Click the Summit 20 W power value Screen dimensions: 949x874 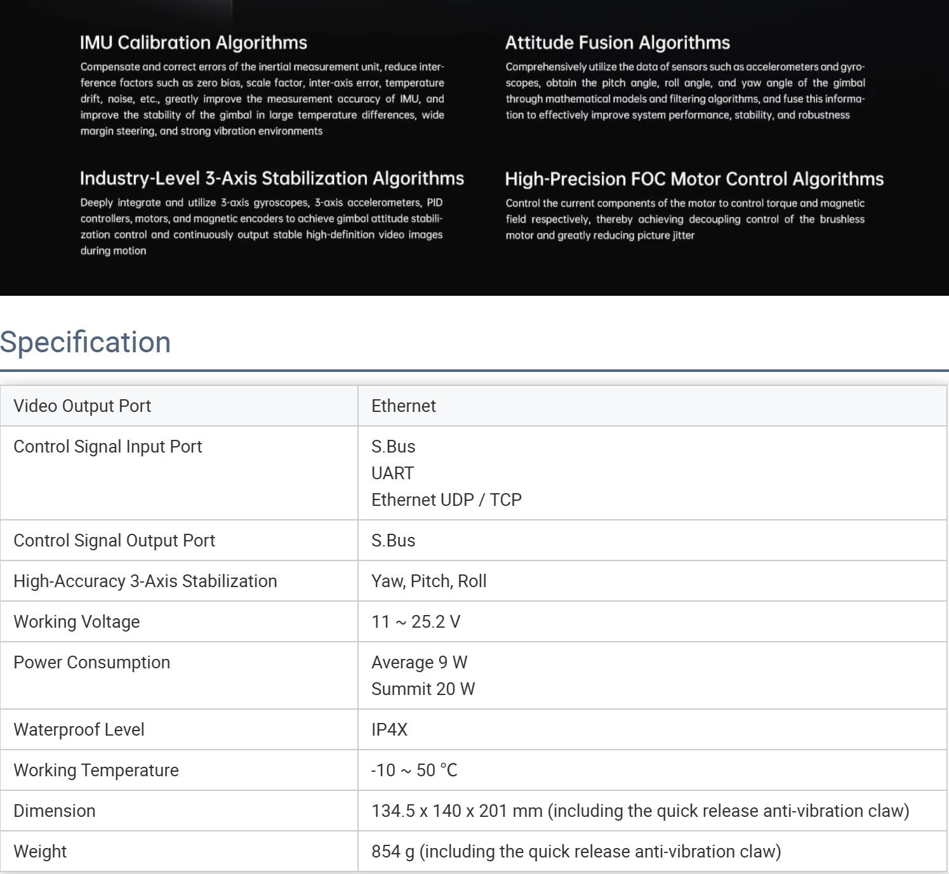coord(423,689)
